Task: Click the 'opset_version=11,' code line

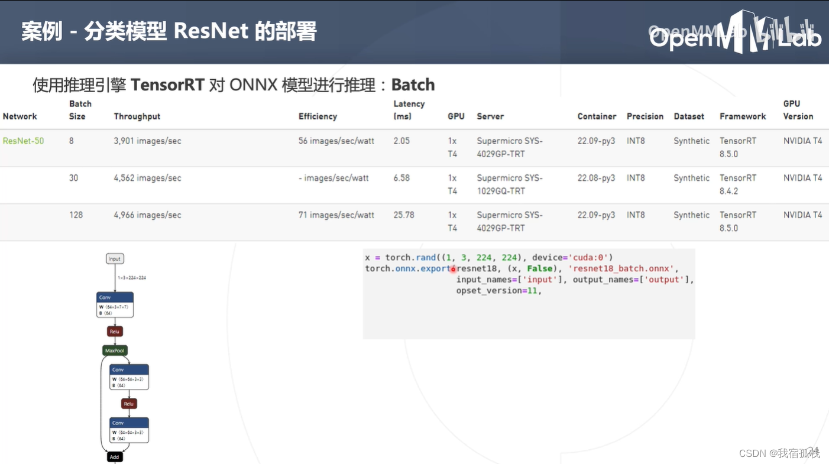Action: [x=499, y=291]
